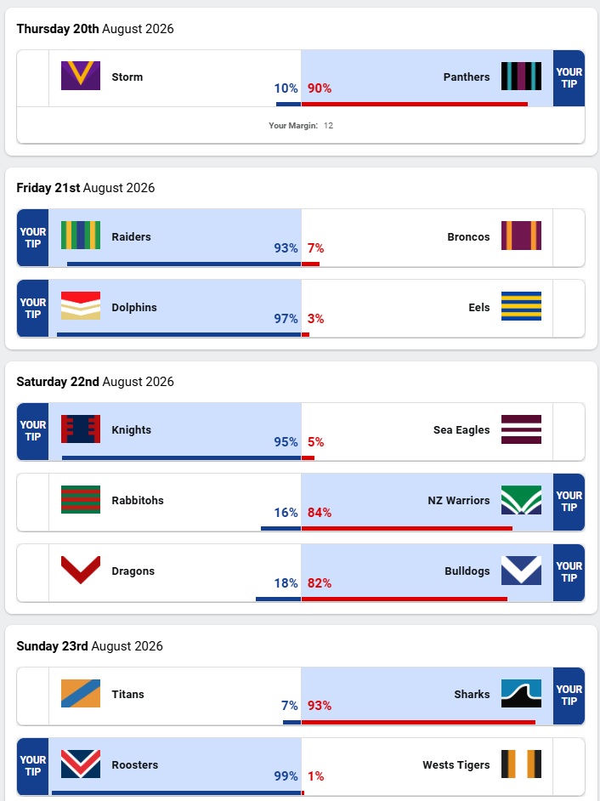Select the Sharks team name
The height and width of the screenshot is (801, 600).
[472, 694]
